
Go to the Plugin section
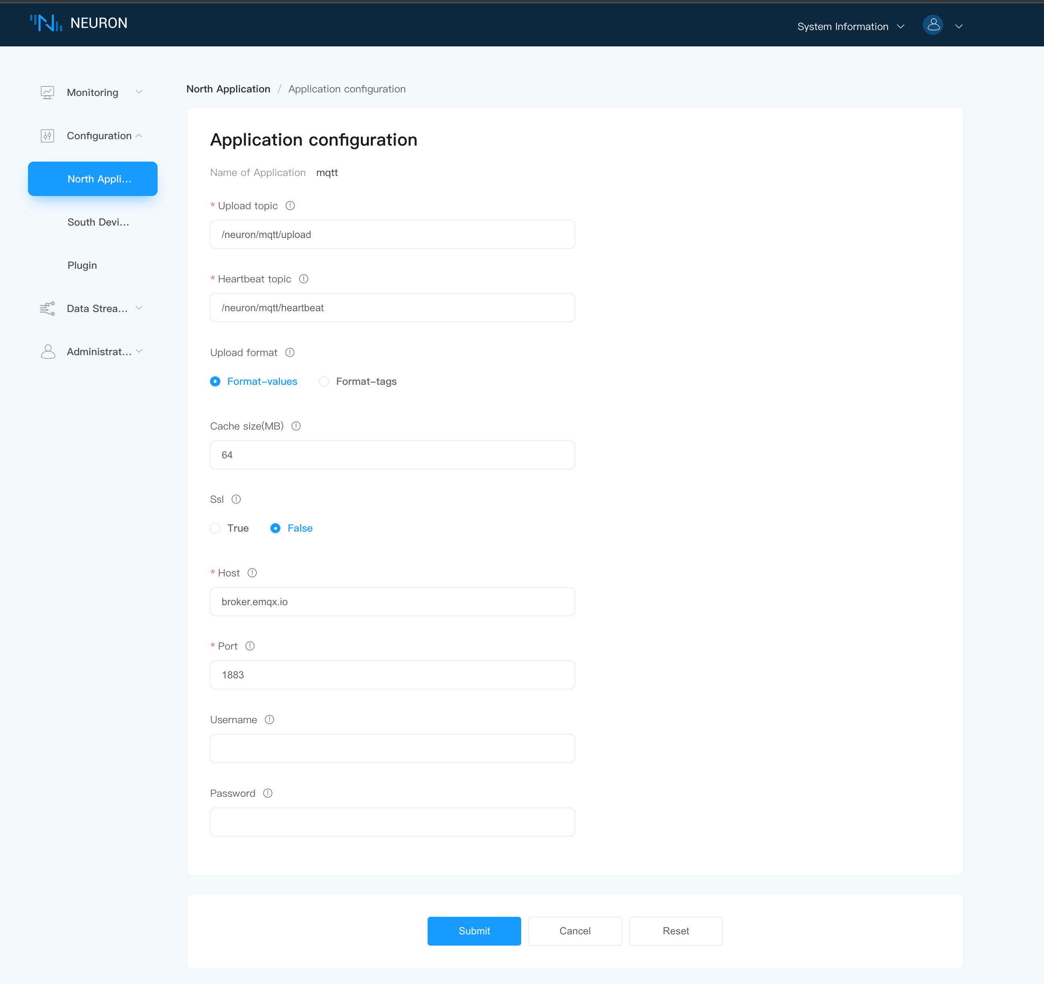82,265
